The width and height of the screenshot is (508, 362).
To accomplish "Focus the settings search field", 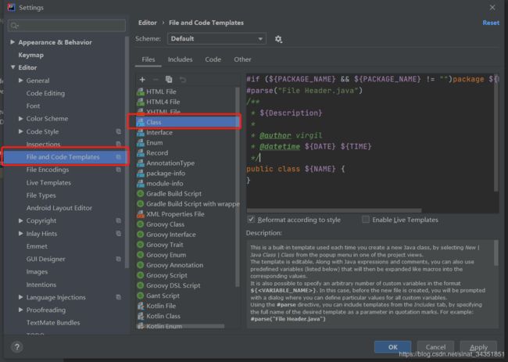I will [66, 25].
